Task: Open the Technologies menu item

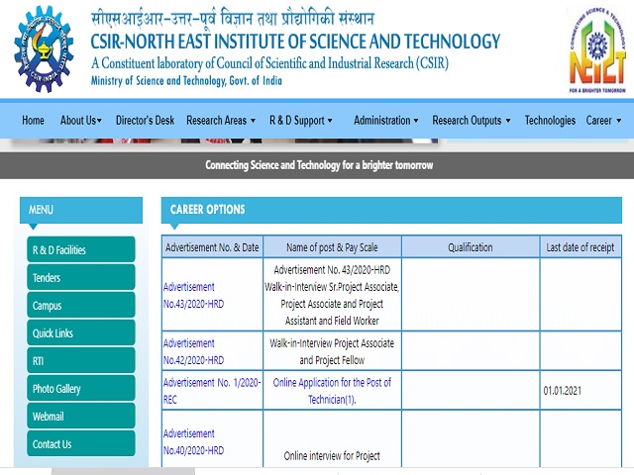Action: pos(550,121)
